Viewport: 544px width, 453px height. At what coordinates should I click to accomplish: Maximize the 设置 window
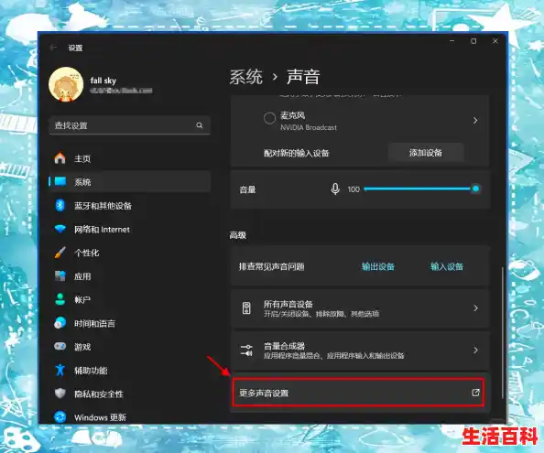point(473,41)
